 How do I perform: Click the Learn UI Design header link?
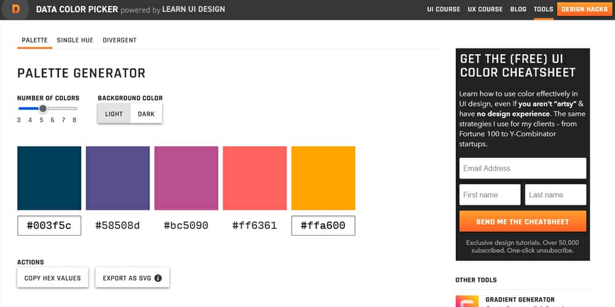click(193, 9)
